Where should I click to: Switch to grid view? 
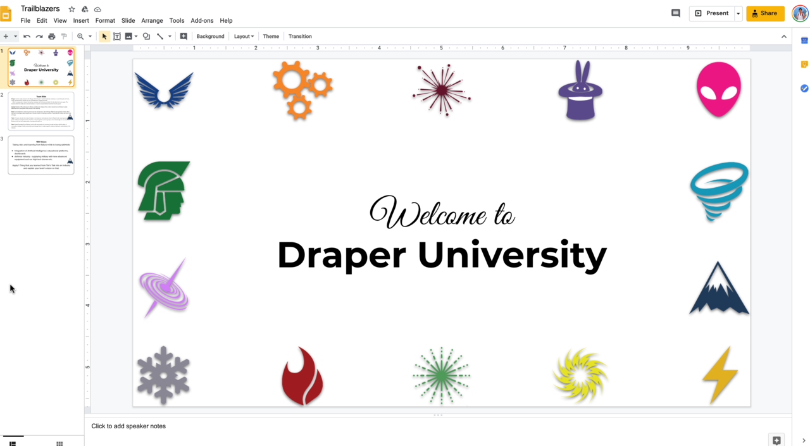point(59,443)
